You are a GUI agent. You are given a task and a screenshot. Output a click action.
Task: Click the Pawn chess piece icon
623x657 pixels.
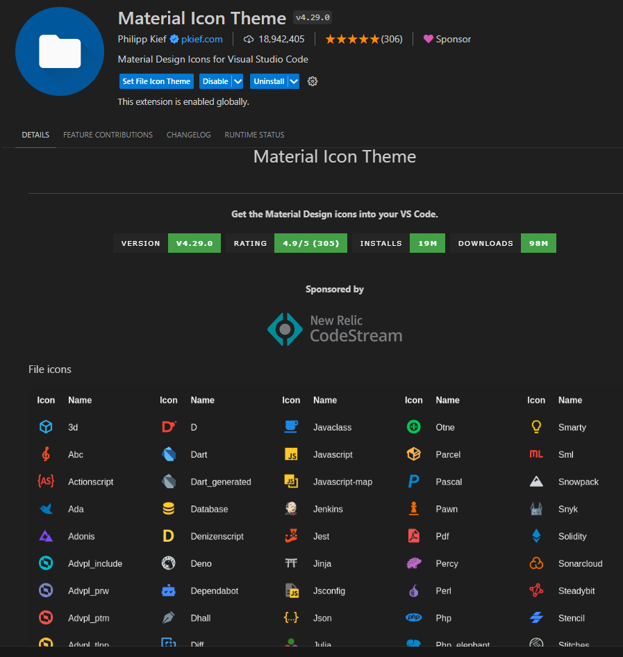point(413,508)
